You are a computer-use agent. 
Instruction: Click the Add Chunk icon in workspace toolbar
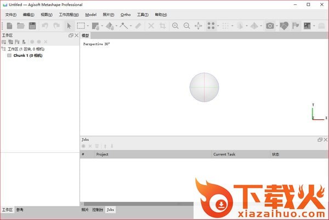tap(4, 42)
